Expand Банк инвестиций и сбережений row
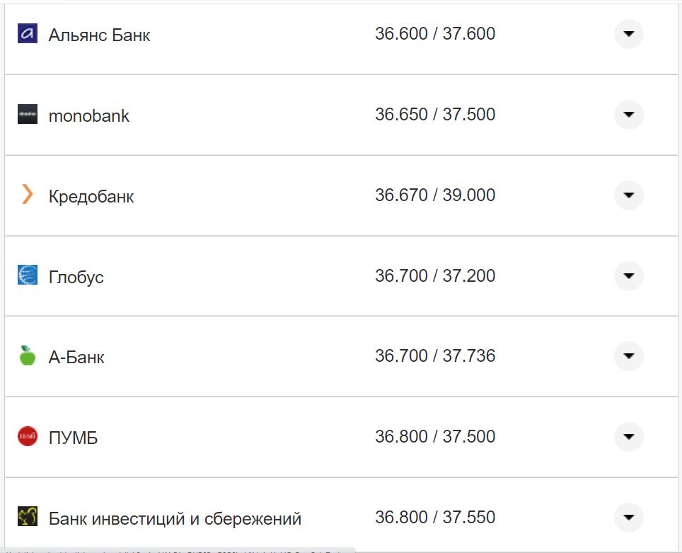The image size is (682, 553). click(628, 518)
